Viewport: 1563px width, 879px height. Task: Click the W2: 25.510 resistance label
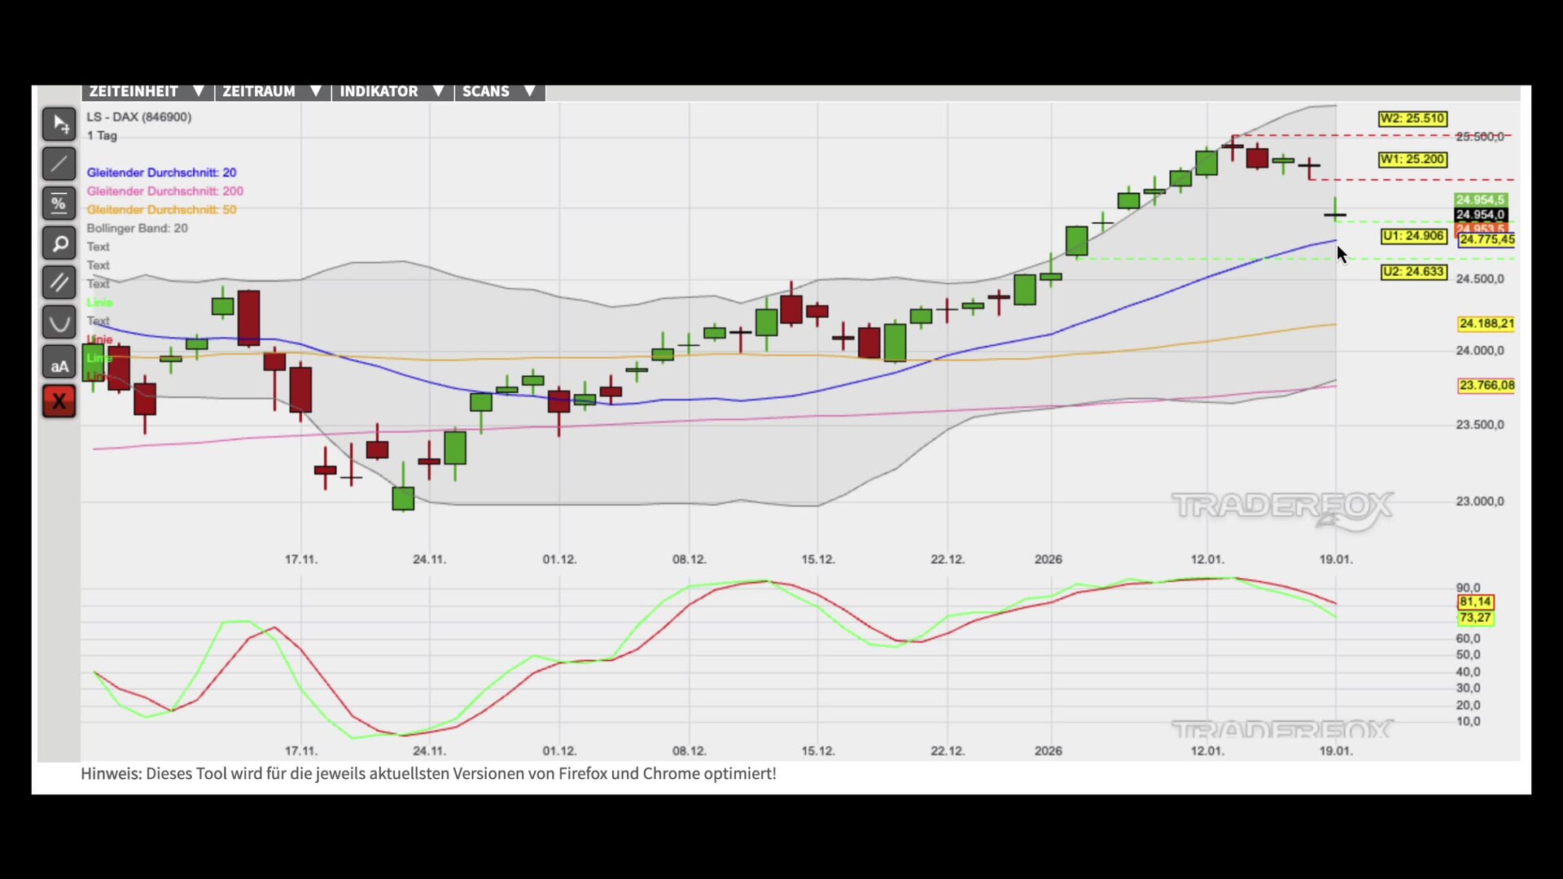[x=1412, y=119]
